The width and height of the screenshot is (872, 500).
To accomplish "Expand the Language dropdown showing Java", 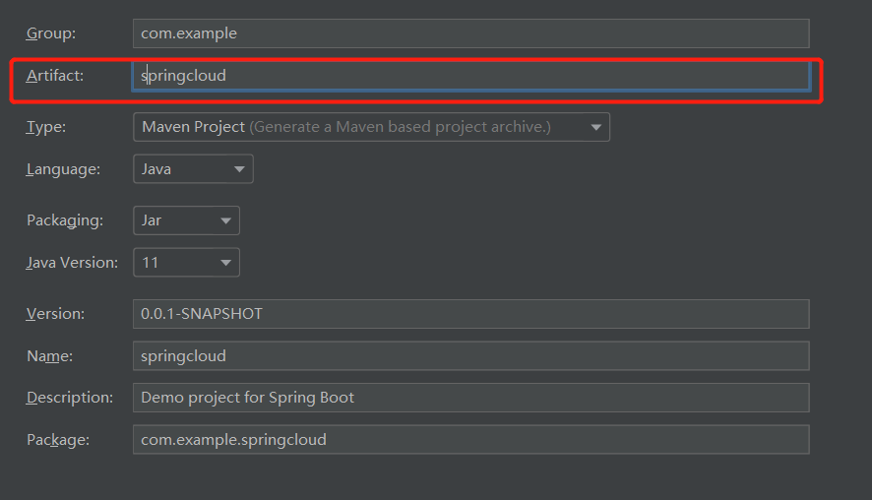I will tap(193, 169).
